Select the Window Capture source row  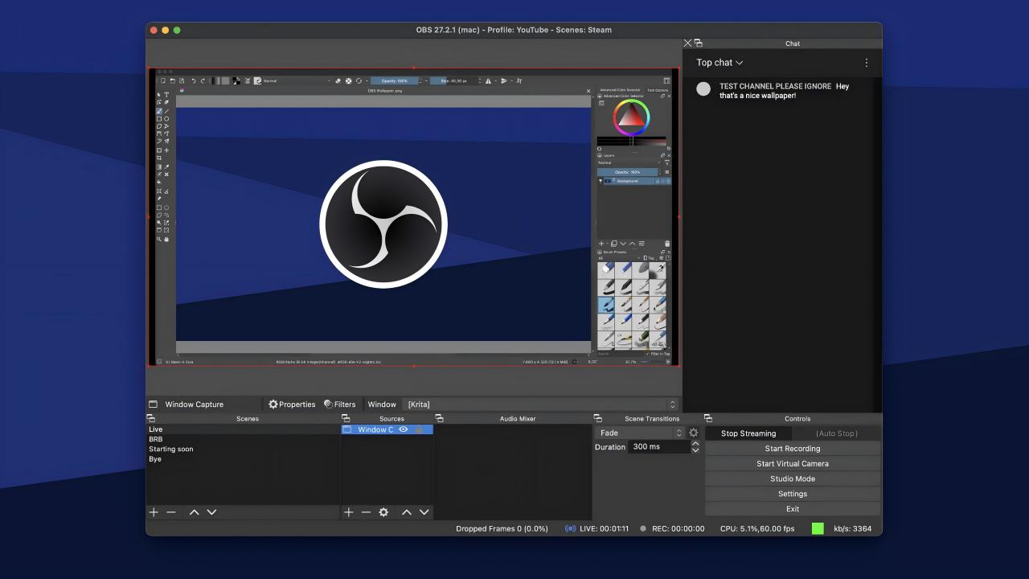(x=387, y=429)
